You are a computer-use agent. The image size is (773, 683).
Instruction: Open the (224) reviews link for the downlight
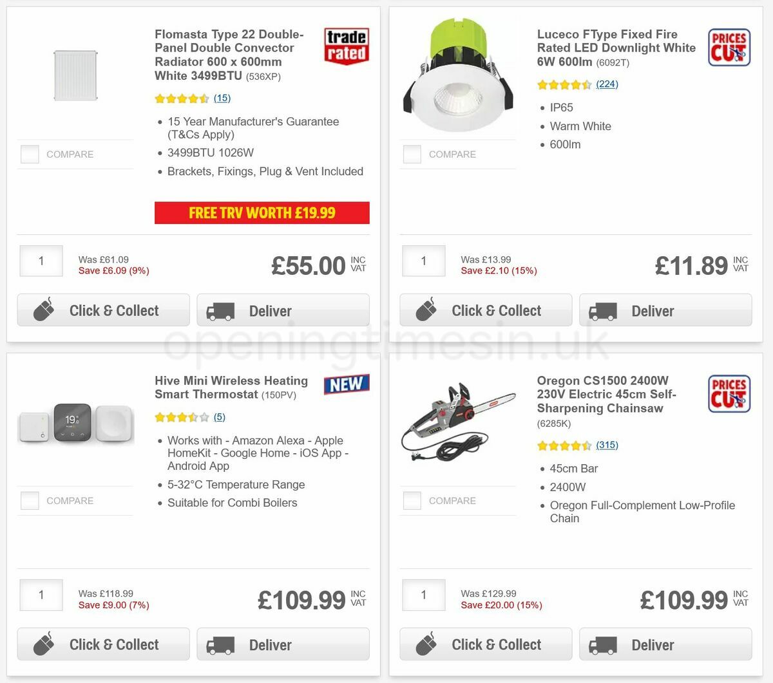[x=607, y=84]
